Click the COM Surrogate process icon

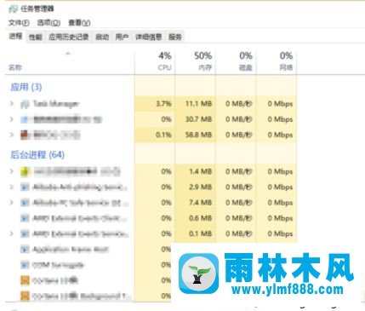click(x=25, y=265)
